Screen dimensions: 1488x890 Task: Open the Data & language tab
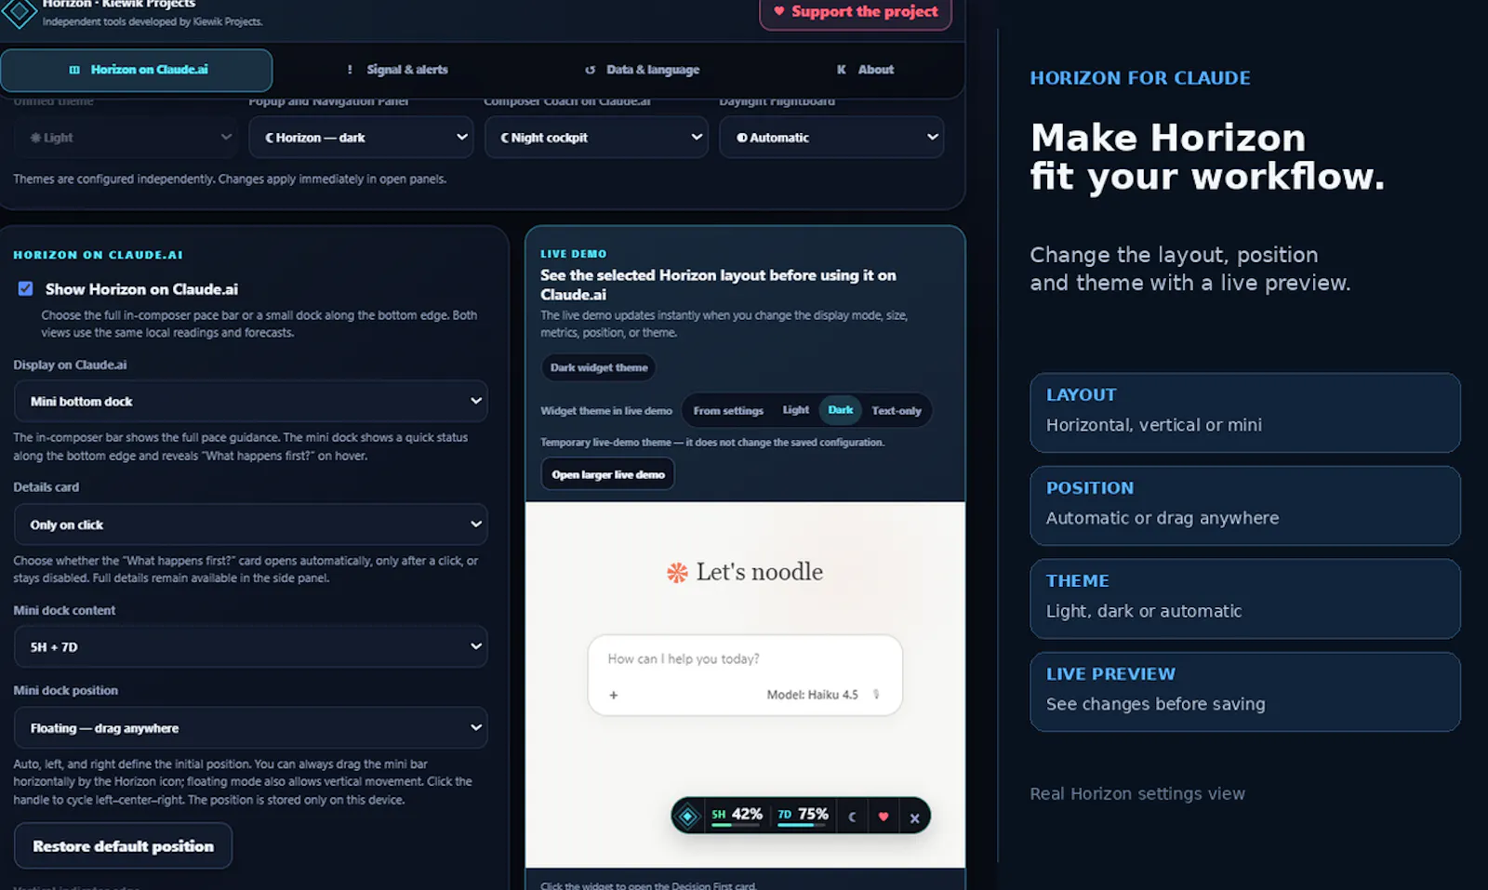click(642, 70)
